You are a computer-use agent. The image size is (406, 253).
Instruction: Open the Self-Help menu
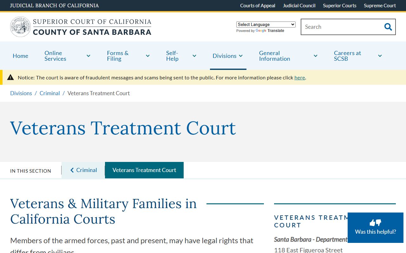point(172,56)
